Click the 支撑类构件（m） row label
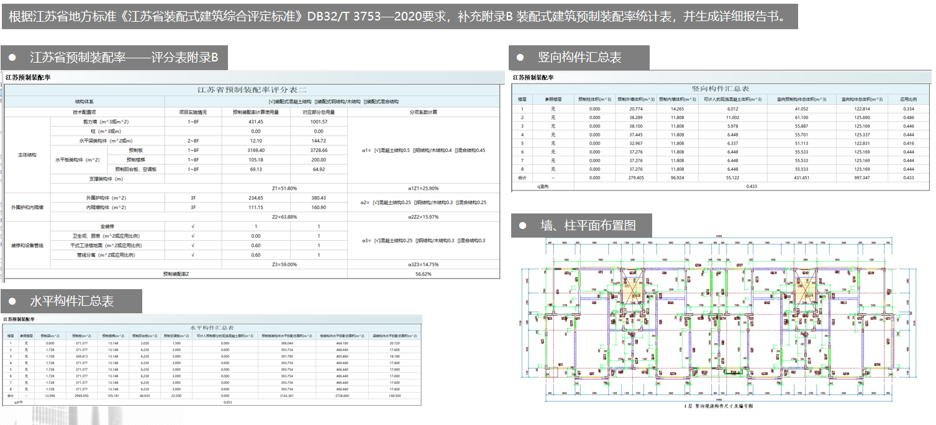This screenshot has height=425, width=936. tap(106, 179)
